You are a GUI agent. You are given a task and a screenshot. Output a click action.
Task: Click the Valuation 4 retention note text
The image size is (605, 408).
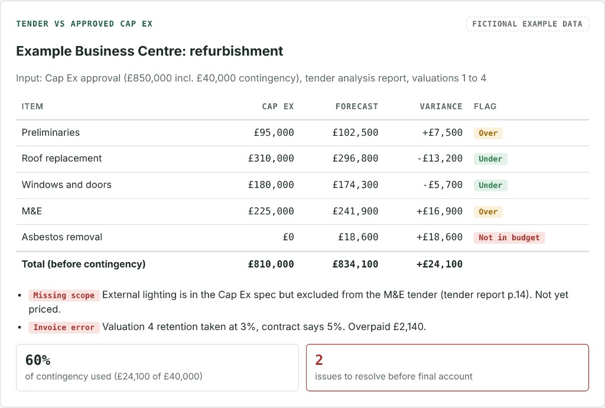(x=264, y=327)
